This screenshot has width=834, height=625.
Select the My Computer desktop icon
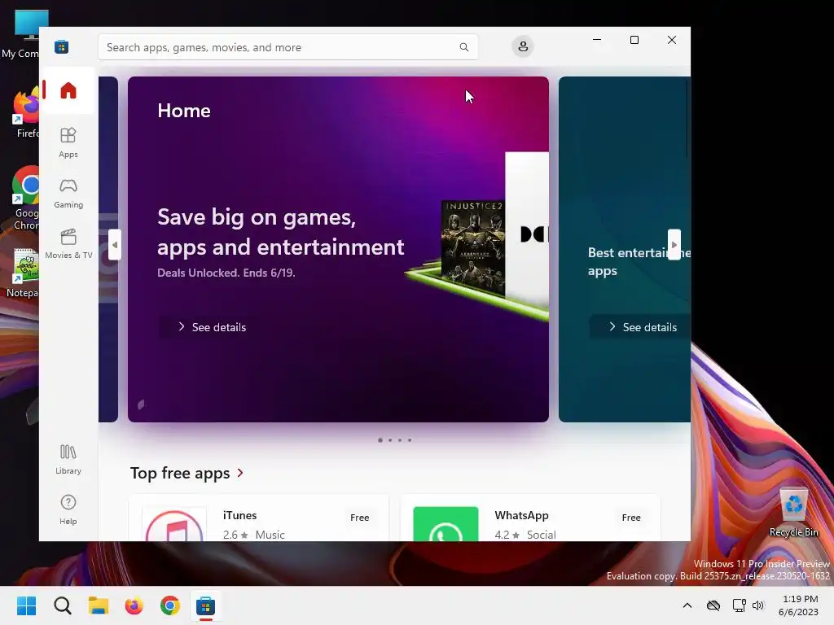click(20, 34)
